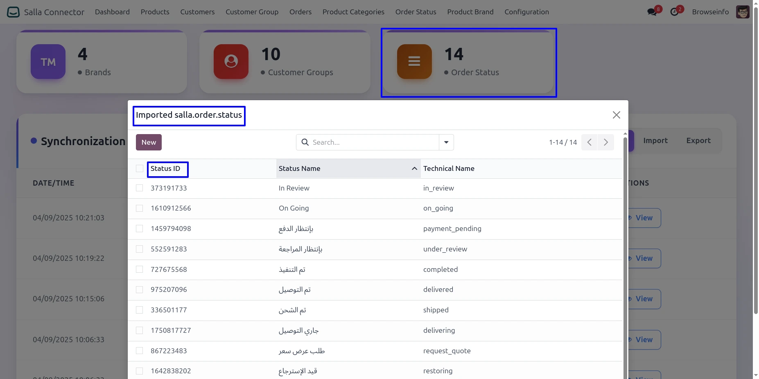Screen dimensions: 759x379
Task: Check the select-all header checkbox
Action: (140, 168)
